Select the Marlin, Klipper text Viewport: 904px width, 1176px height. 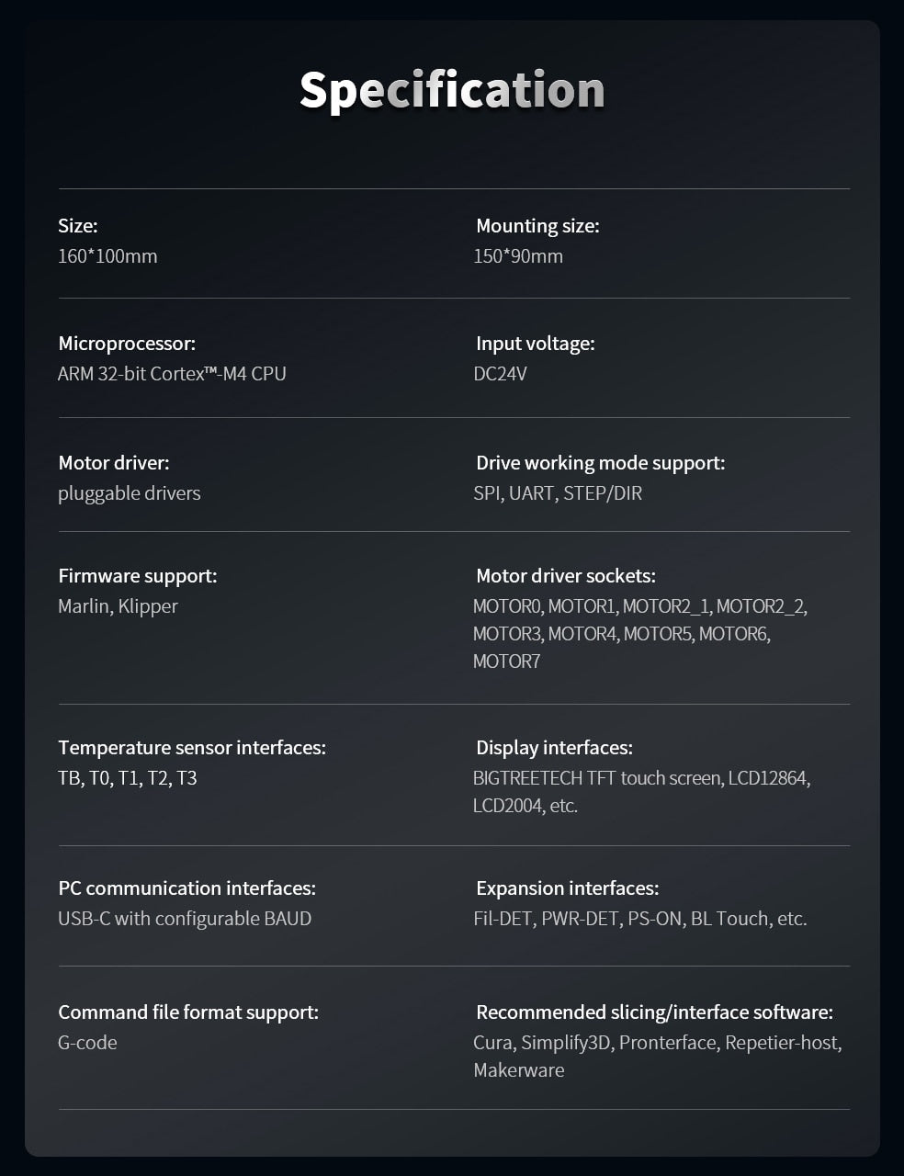click(118, 606)
